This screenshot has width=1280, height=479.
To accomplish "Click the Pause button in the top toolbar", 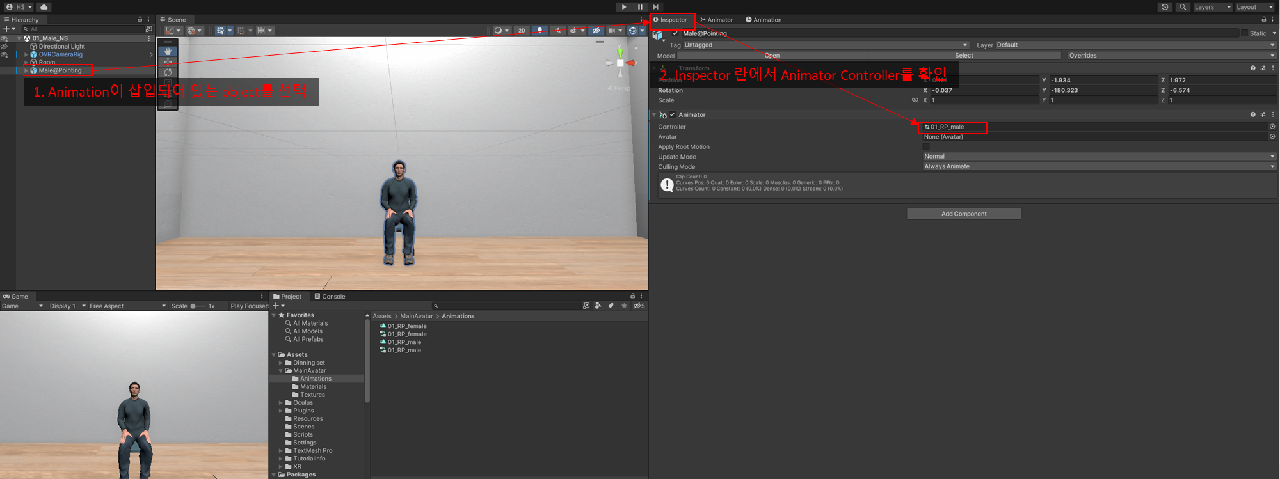I will [x=640, y=7].
